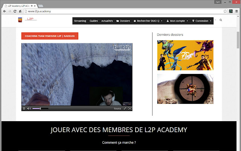The image size is (241, 151).
Task: Expand the Mon compte dropdown
Action: (177, 21)
